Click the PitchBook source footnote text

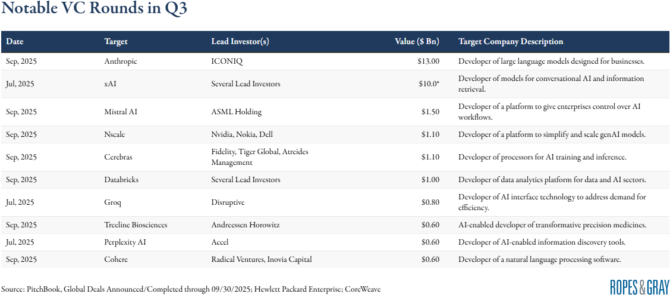[191, 289]
